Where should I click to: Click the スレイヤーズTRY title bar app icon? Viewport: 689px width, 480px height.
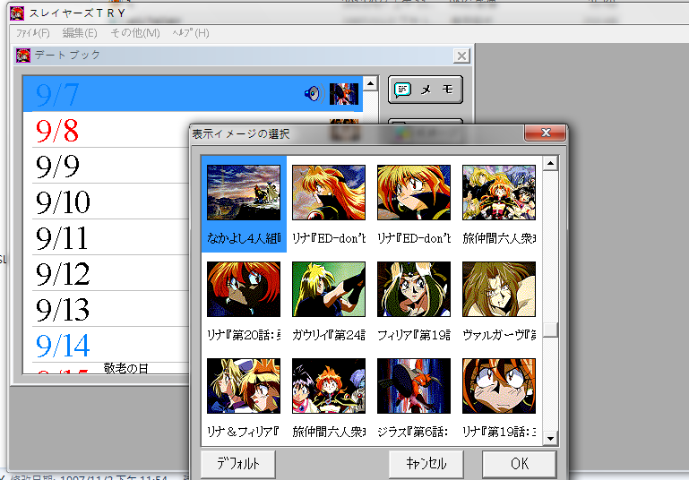coord(17,13)
